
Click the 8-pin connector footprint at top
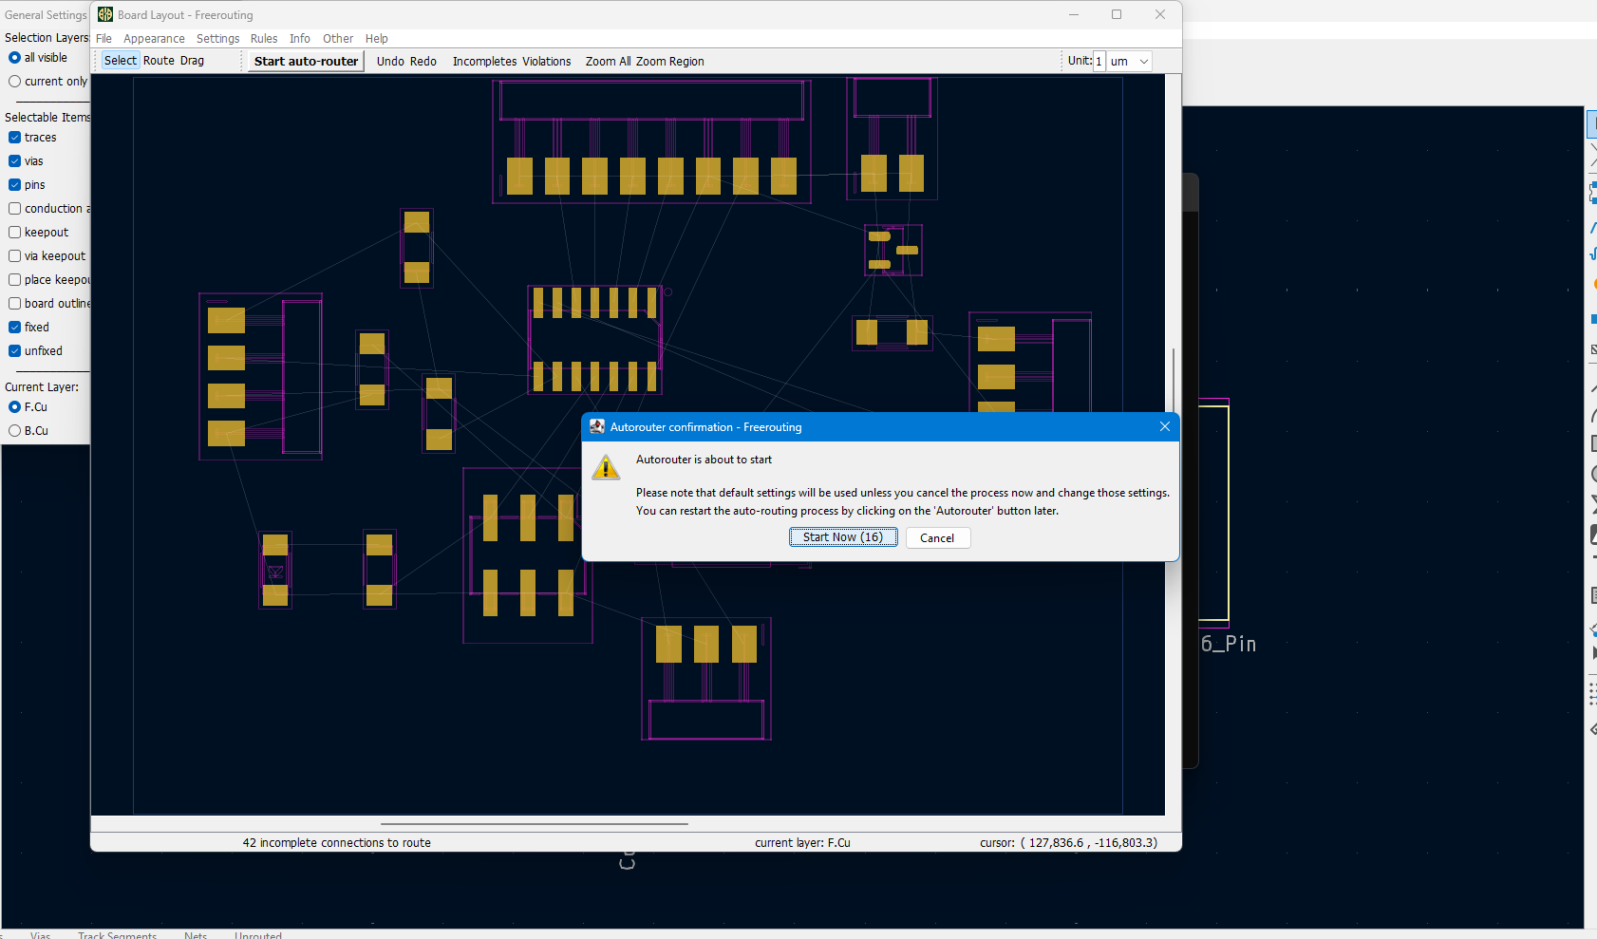651,141
